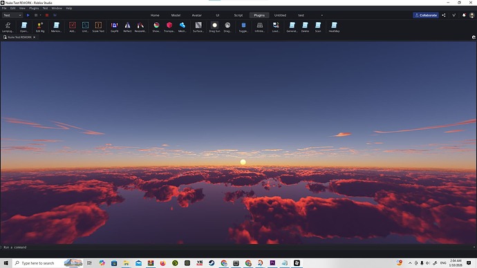The width and height of the screenshot is (477, 268).
Task: Expand the arrow next to pause button
Action: [x=41, y=15]
